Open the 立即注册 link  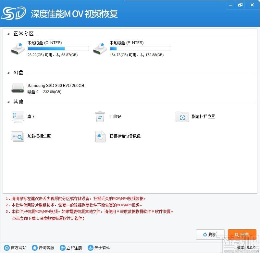click(x=74, y=248)
